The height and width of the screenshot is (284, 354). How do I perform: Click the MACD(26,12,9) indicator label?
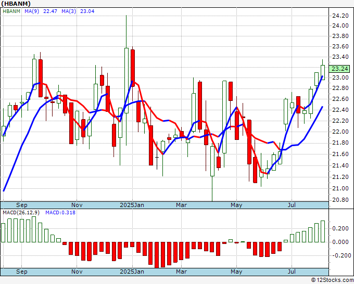point(21,213)
